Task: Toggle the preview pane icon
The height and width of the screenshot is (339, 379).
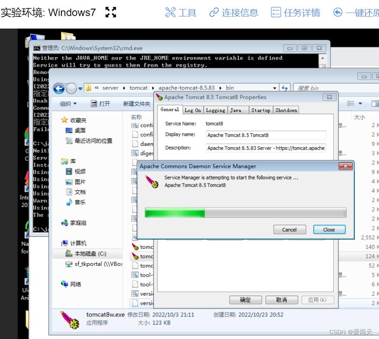Action: (x=375, y=103)
